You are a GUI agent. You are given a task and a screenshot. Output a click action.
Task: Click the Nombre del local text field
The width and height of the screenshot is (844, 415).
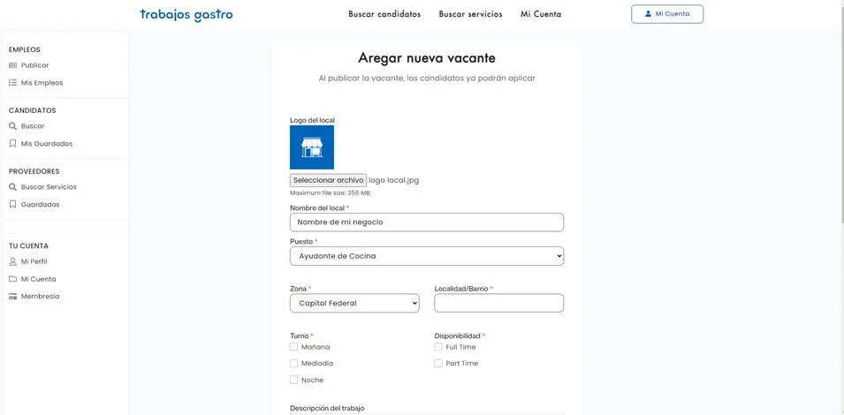click(x=427, y=222)
